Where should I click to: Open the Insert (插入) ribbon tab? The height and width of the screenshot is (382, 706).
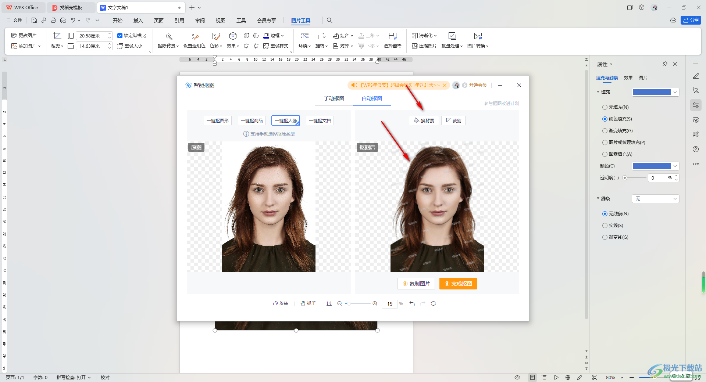point(138,21)
